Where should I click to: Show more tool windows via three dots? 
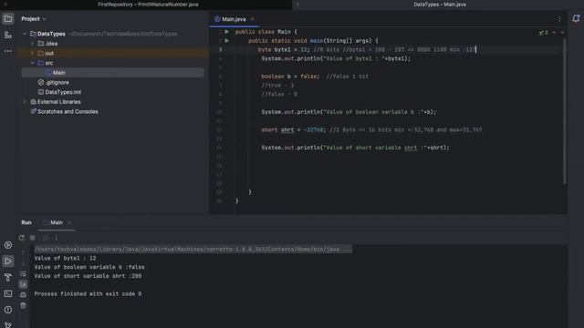tap(8, 51)
